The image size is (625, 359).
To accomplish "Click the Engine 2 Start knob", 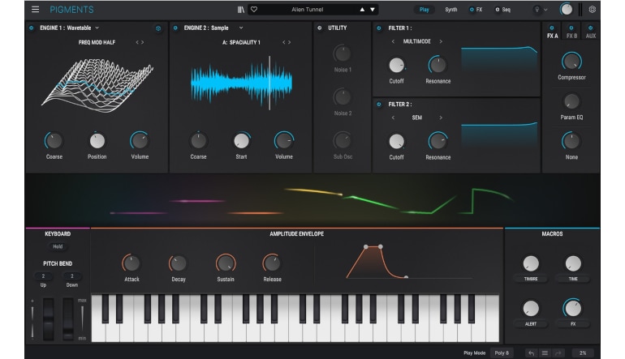I will (x=241, y=141).
